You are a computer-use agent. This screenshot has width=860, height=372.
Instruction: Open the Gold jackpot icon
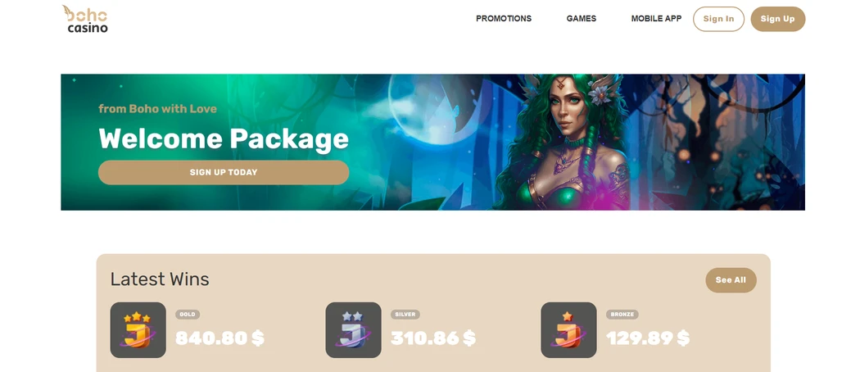(x=138, y=329)
